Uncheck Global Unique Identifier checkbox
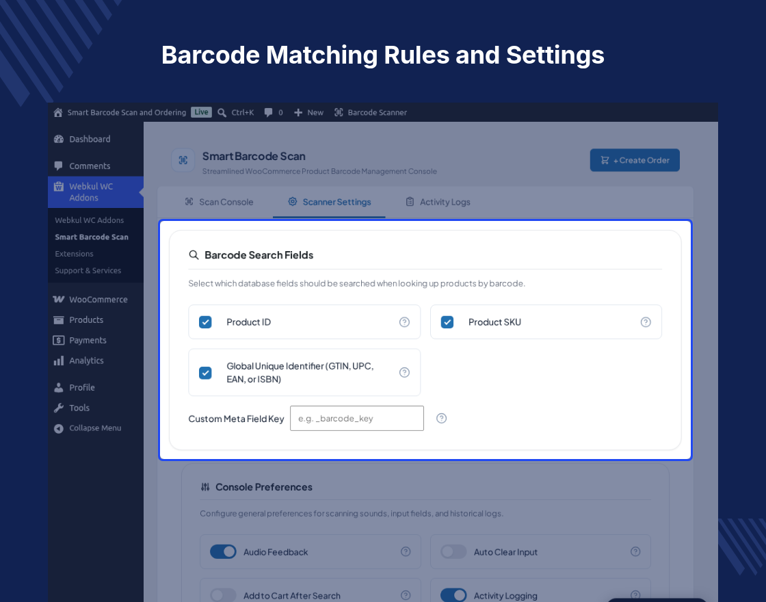Viewport: 766px width, 602px height. tap(205, 373)
